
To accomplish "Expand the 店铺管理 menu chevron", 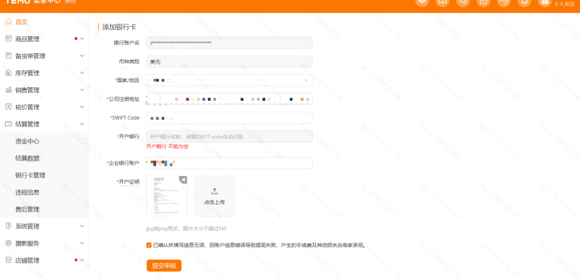I will [x=82, y=260].
